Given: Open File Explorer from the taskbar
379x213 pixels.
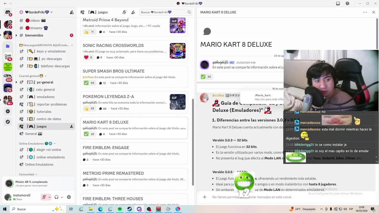Looking at the screenshot, I should point(91,209).
